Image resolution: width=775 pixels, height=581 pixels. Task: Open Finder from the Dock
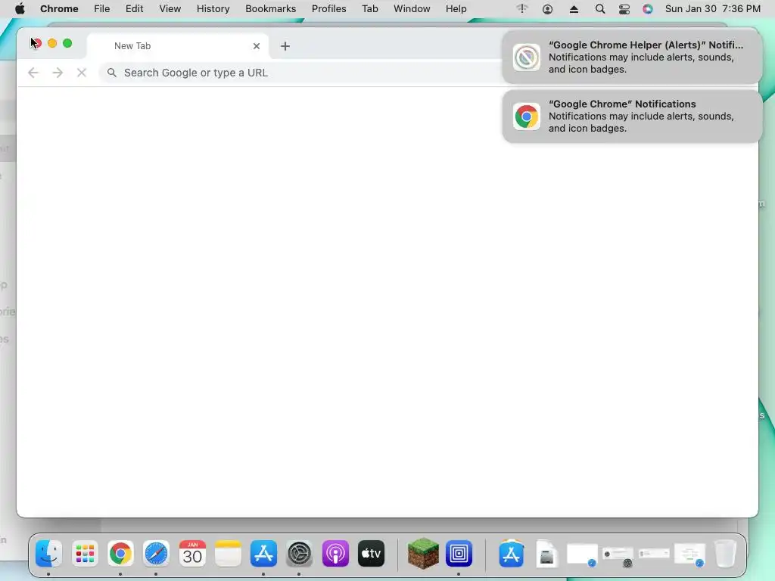48,553
